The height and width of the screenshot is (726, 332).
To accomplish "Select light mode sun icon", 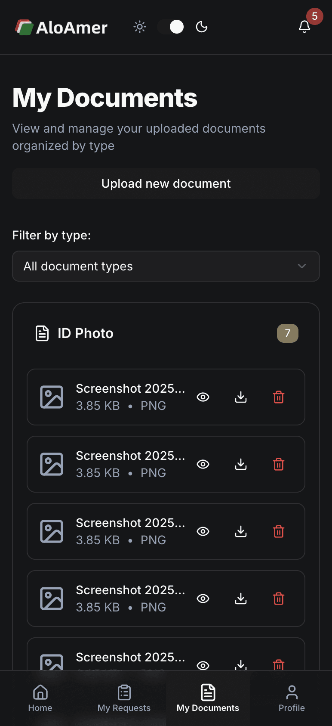I will (140, 27).
